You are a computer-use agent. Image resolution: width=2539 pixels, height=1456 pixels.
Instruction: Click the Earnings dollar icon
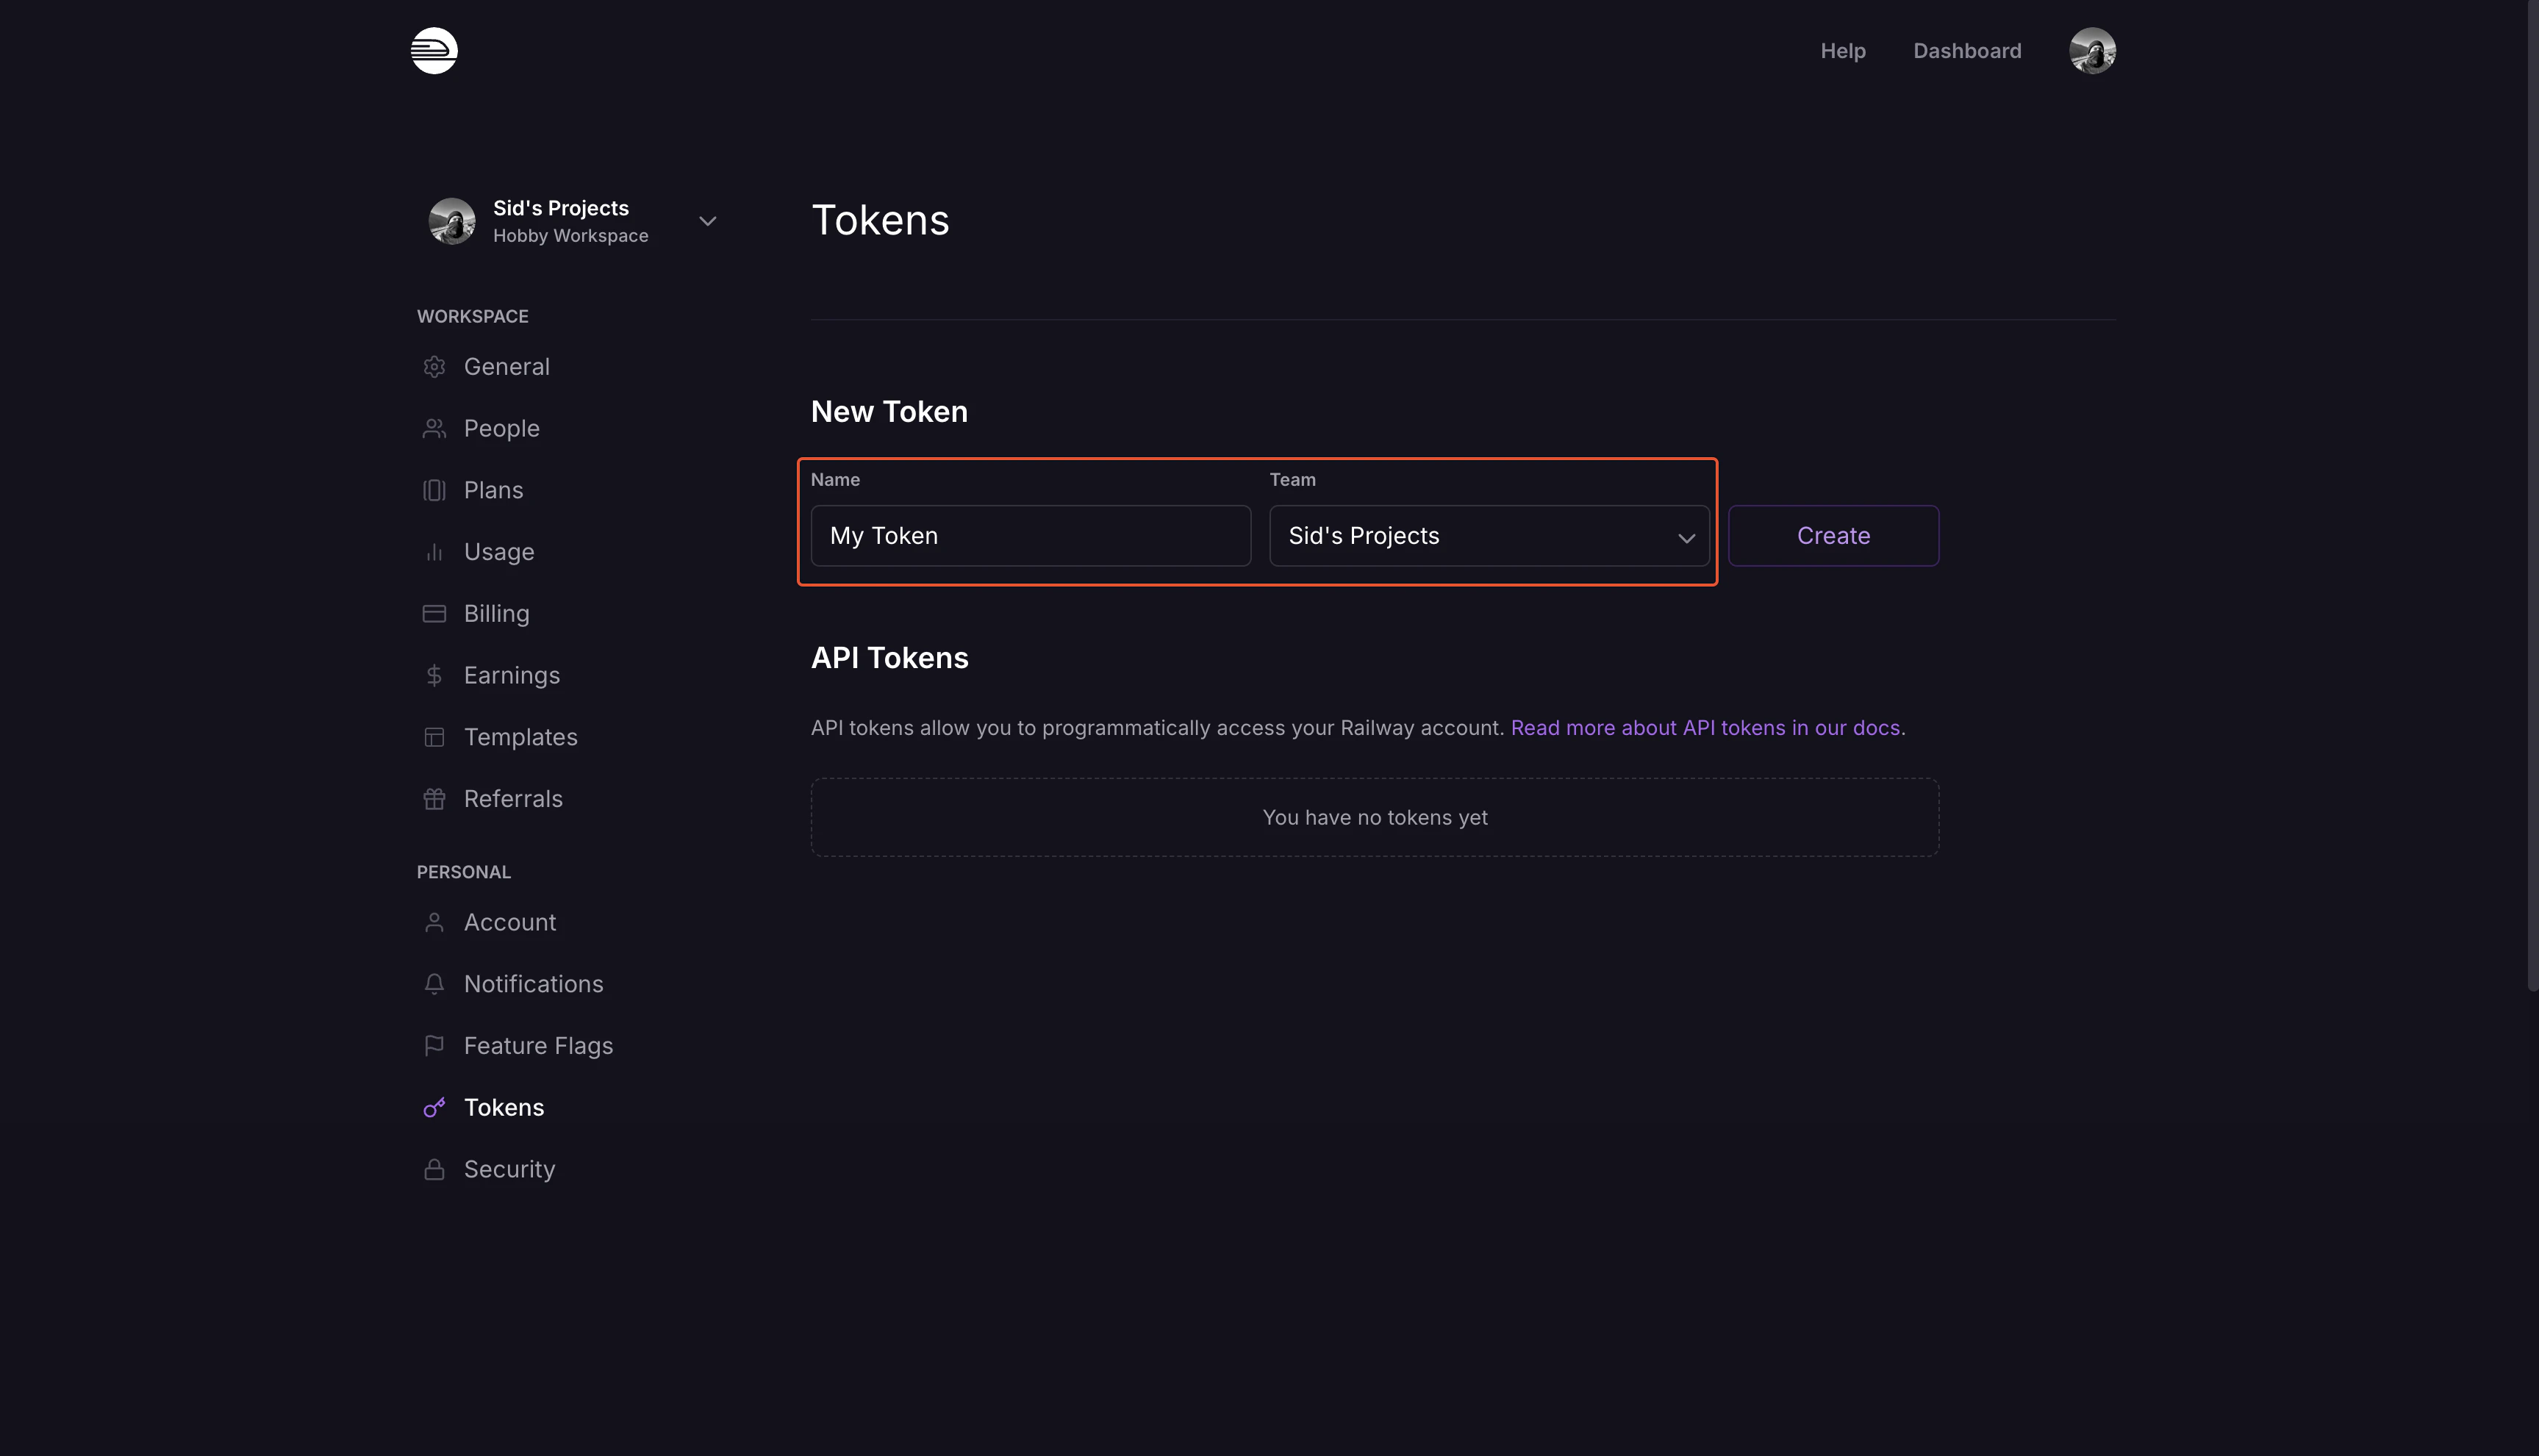(434, 676)
